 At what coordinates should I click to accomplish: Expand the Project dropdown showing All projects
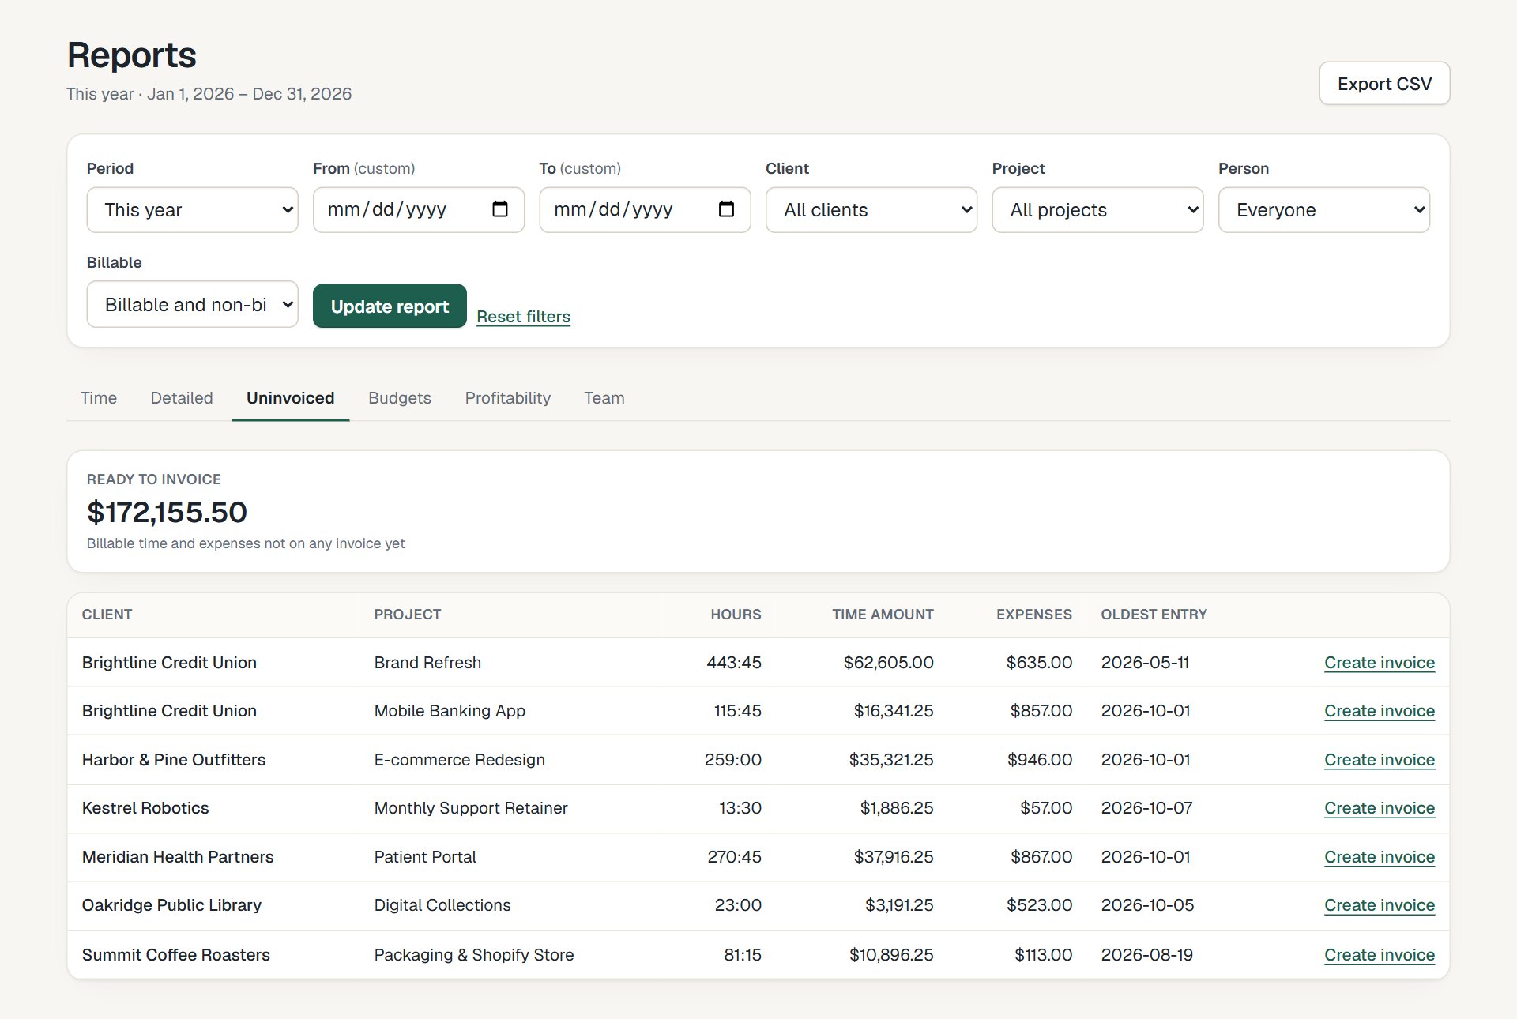click(x=1097, y=210)
